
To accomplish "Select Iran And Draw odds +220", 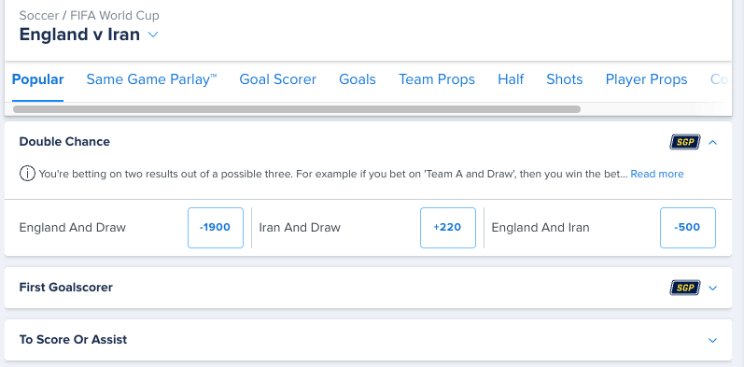I will [x=447, y=228].
